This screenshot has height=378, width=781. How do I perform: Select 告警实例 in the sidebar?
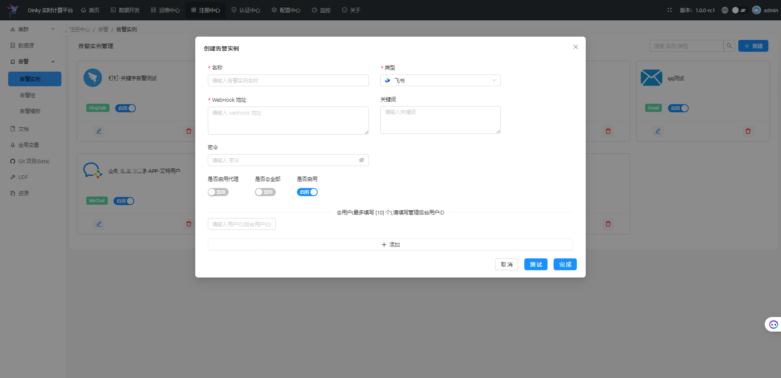(35, 79)
